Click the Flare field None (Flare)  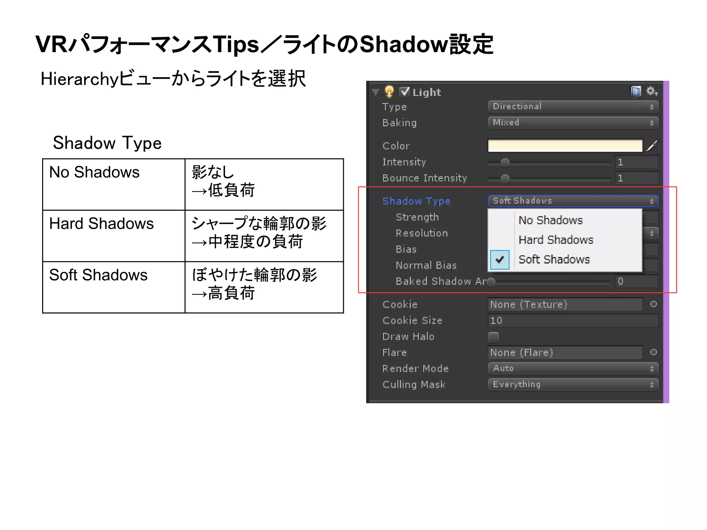[x=565, y=352]
